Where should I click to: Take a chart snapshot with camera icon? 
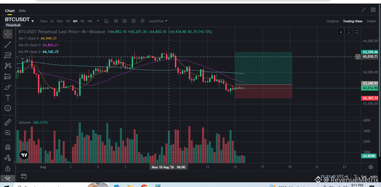(x=125, y=21)
